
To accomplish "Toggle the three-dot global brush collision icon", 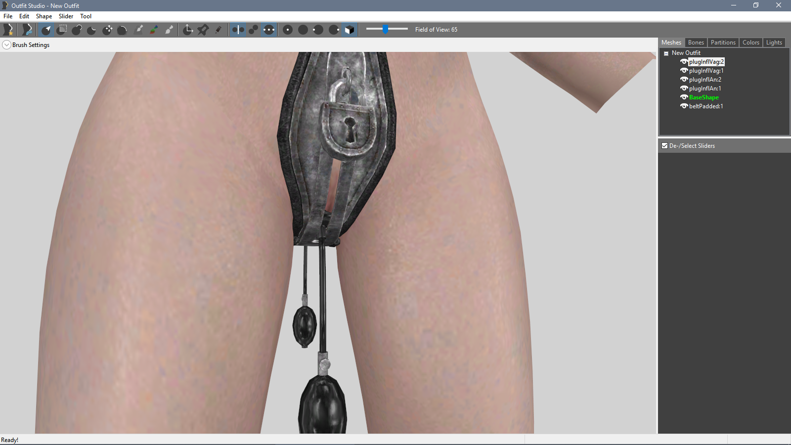I will click(x=268, y=30).
